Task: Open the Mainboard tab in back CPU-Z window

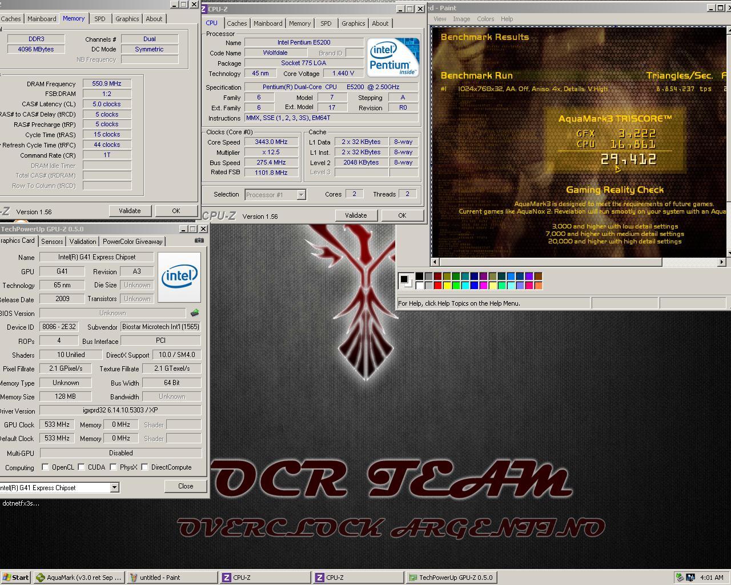Action: click(42, 19)
